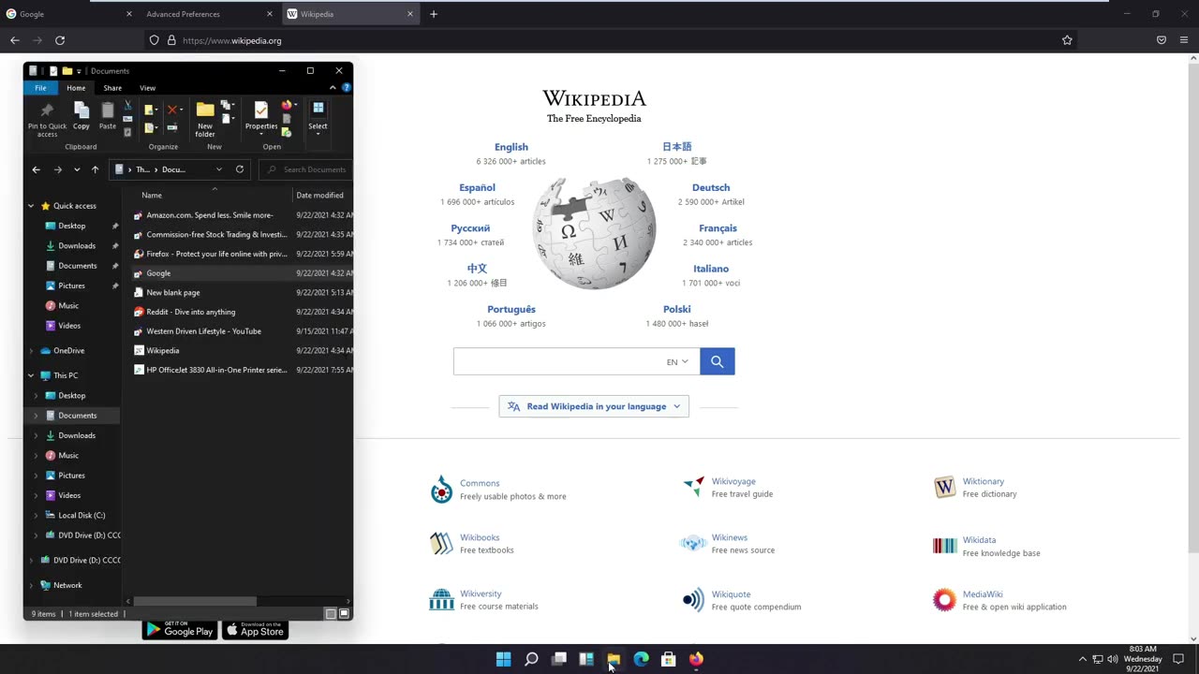This screenshot has width=1199, height=674.
Task: Switch to the Home ribbon tab
Action: point(76,87)
